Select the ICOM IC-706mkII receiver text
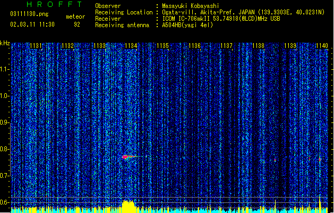 tap(221, 19)
